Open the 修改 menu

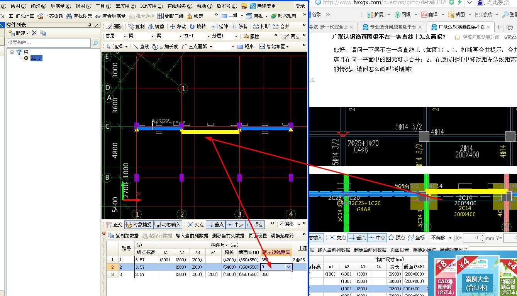coord(38,6)
